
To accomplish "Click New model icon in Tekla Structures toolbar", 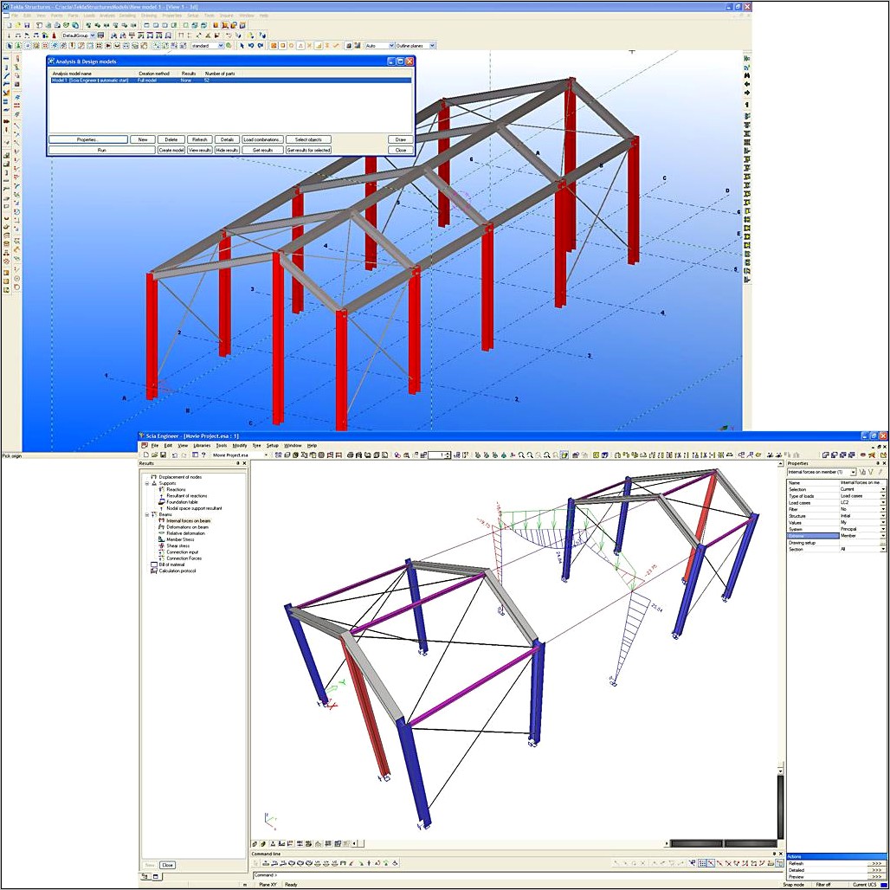I will pos(9,25).
